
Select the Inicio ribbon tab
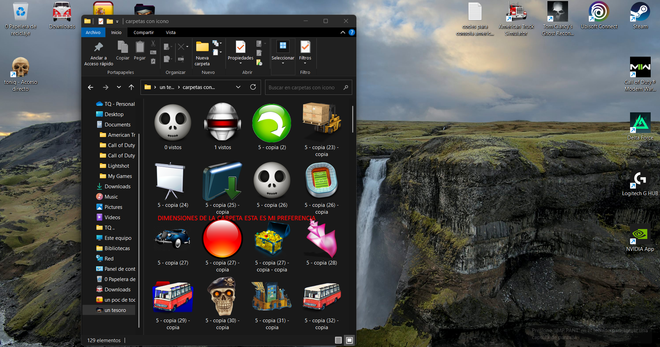pos(116,32)
